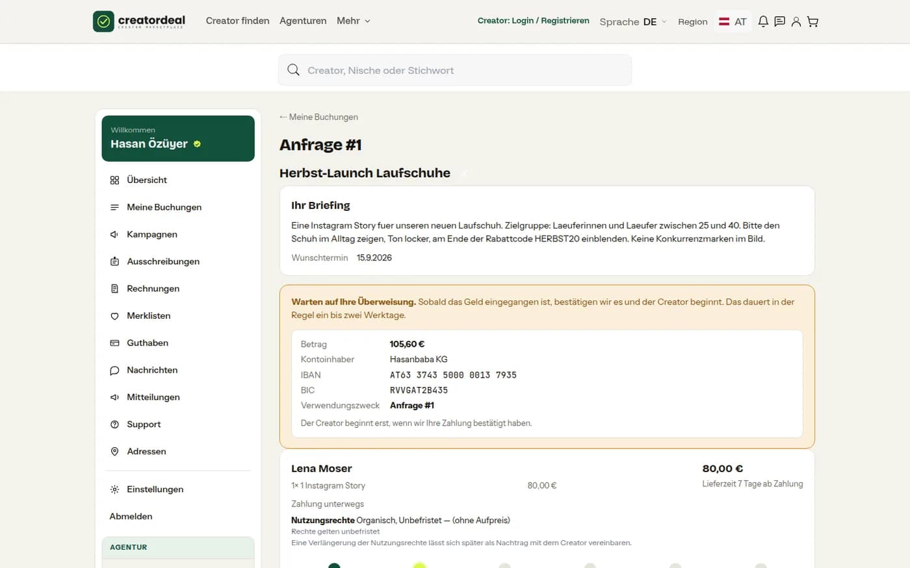Focus the Creator, Nische oder Stichwort search field
This screenshot has height=568, width=910.
coord(455,70)
